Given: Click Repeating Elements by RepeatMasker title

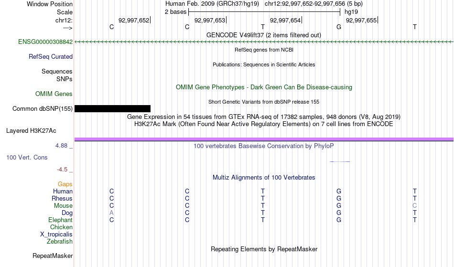Looking at the screenshot, I should pos(264,249).
